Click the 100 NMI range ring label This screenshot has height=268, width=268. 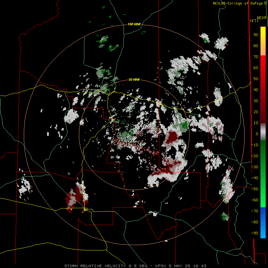click(x=134, y=24)
